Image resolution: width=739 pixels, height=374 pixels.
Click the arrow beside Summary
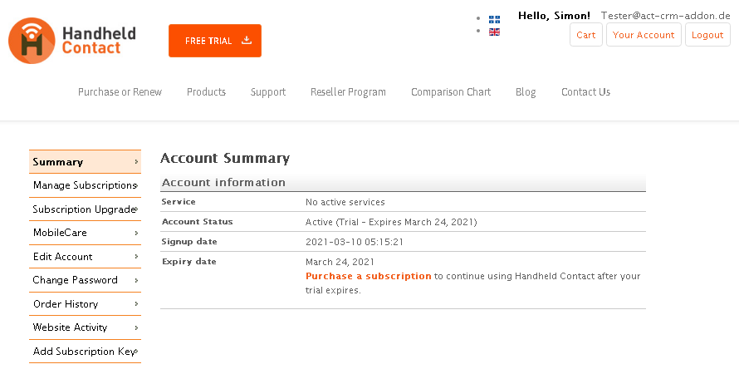coord(136,162)
